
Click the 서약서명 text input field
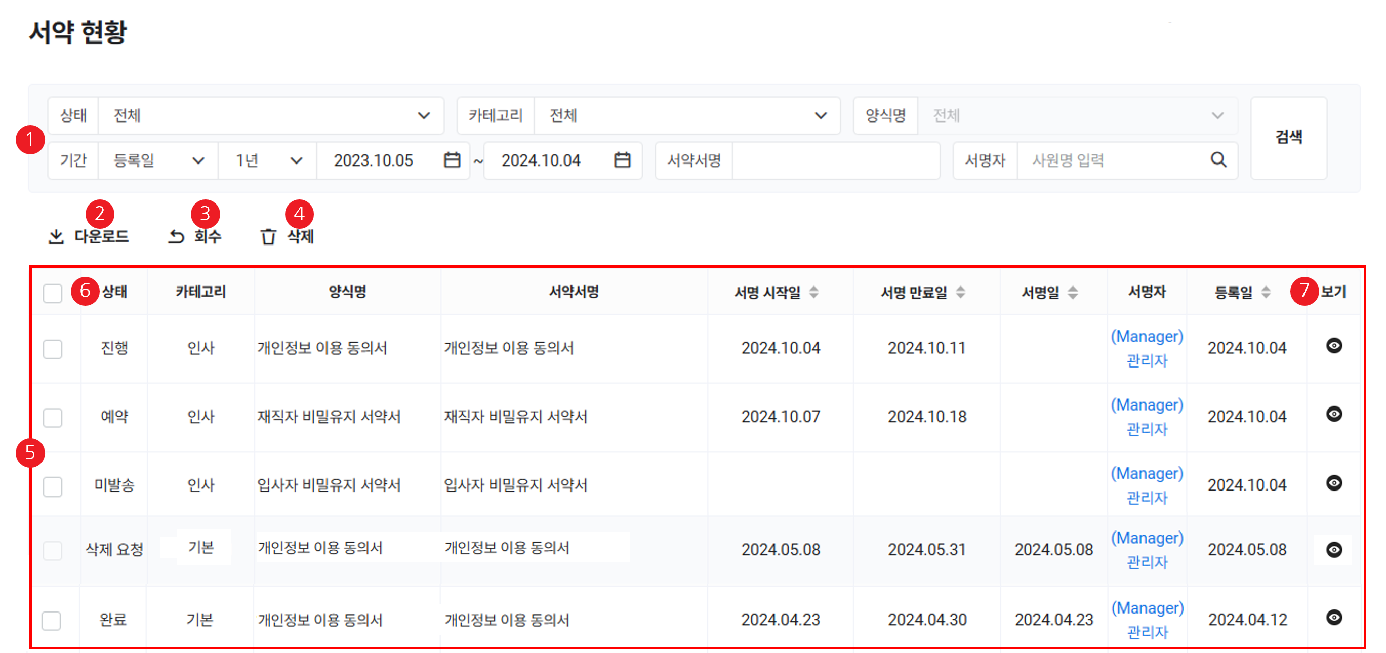tap(836, 160)
